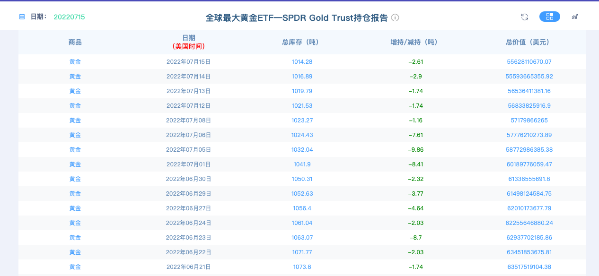Viewport: 599px width, 276px height.
Task: Switch to table grid view button
Action: tap(550, 17)
